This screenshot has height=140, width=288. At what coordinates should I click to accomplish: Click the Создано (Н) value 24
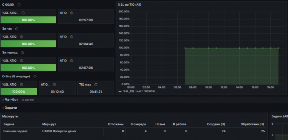223,131
